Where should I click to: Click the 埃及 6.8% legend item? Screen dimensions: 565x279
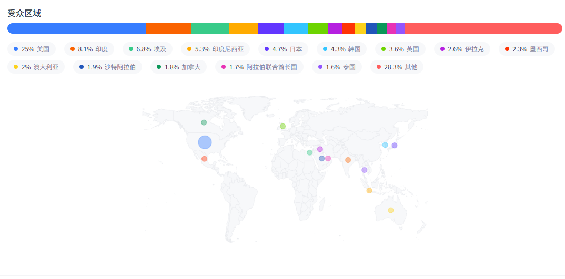(147, 49)
